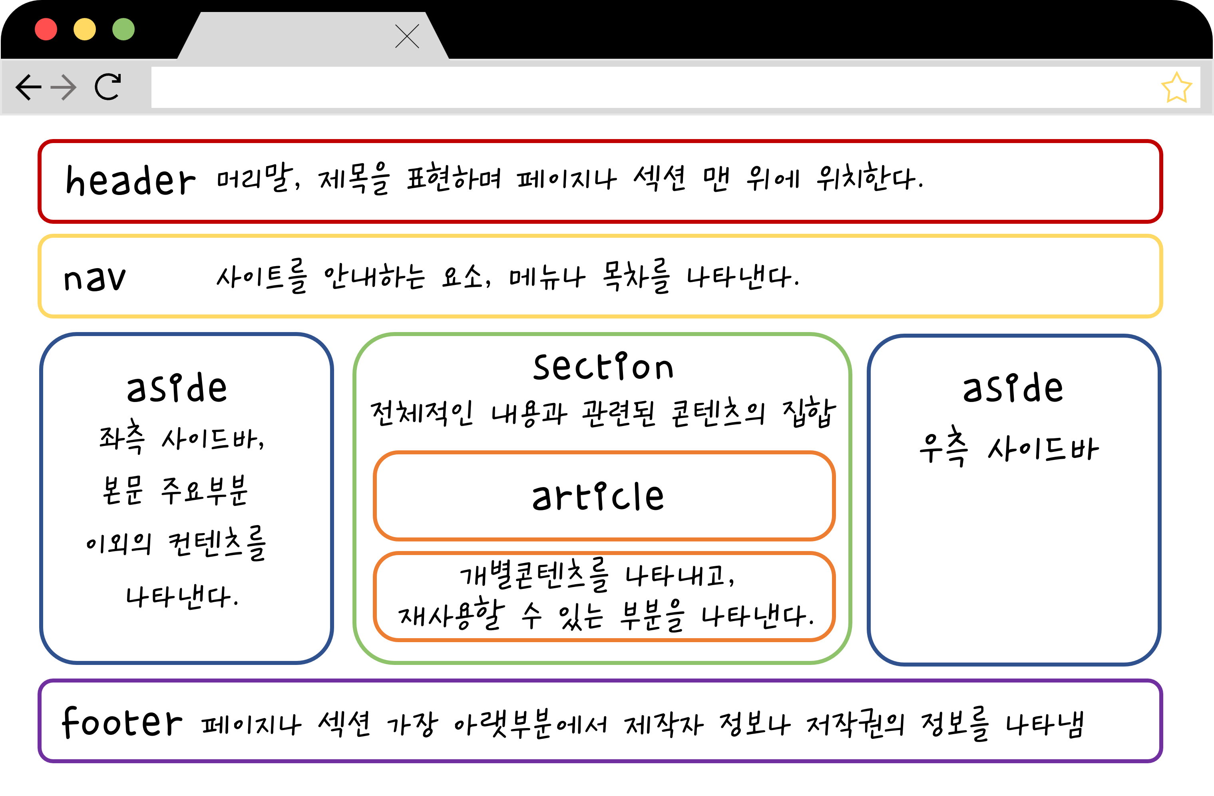Click the orange article box
This screenshot has width=1214, height=796.
pos(604,496)
